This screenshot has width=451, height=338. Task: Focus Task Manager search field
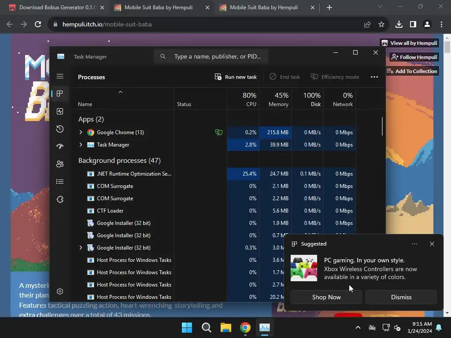pyautogui.click(x=211, y=56)
